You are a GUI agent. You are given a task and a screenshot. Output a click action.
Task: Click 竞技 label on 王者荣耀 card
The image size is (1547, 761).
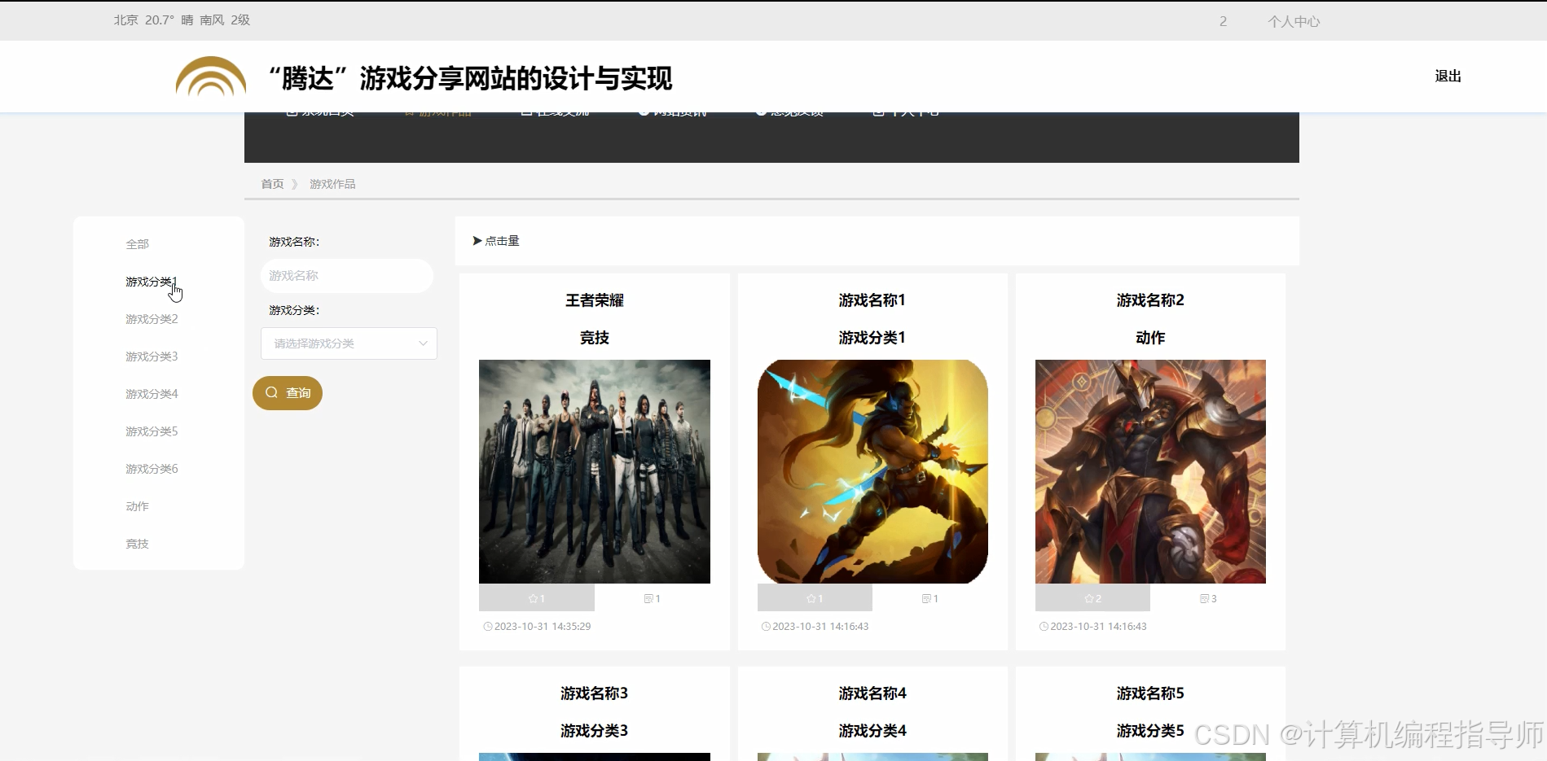point(595,338)
